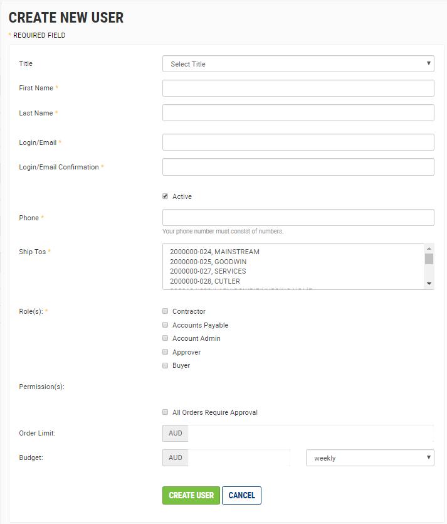447x524 pixels.
Task: Choose 2000000-028, CUTLER from Ship Tos
Action: coord(205,281)
